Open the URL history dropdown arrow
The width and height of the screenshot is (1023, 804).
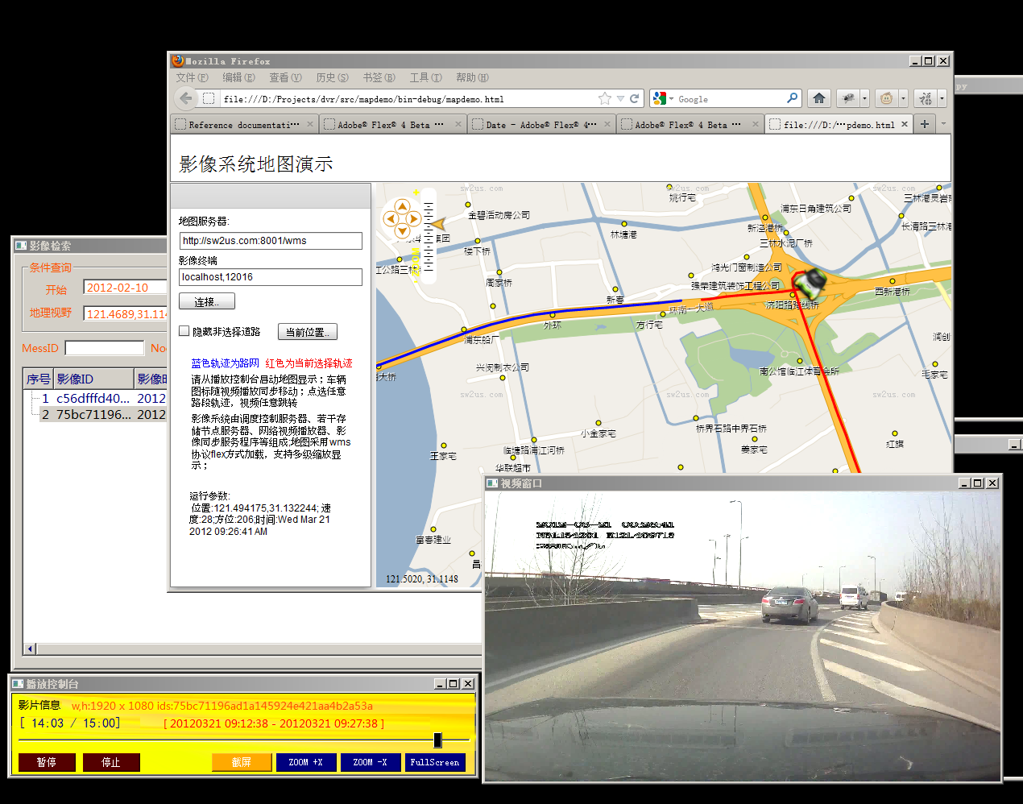[x=620, y=98]
